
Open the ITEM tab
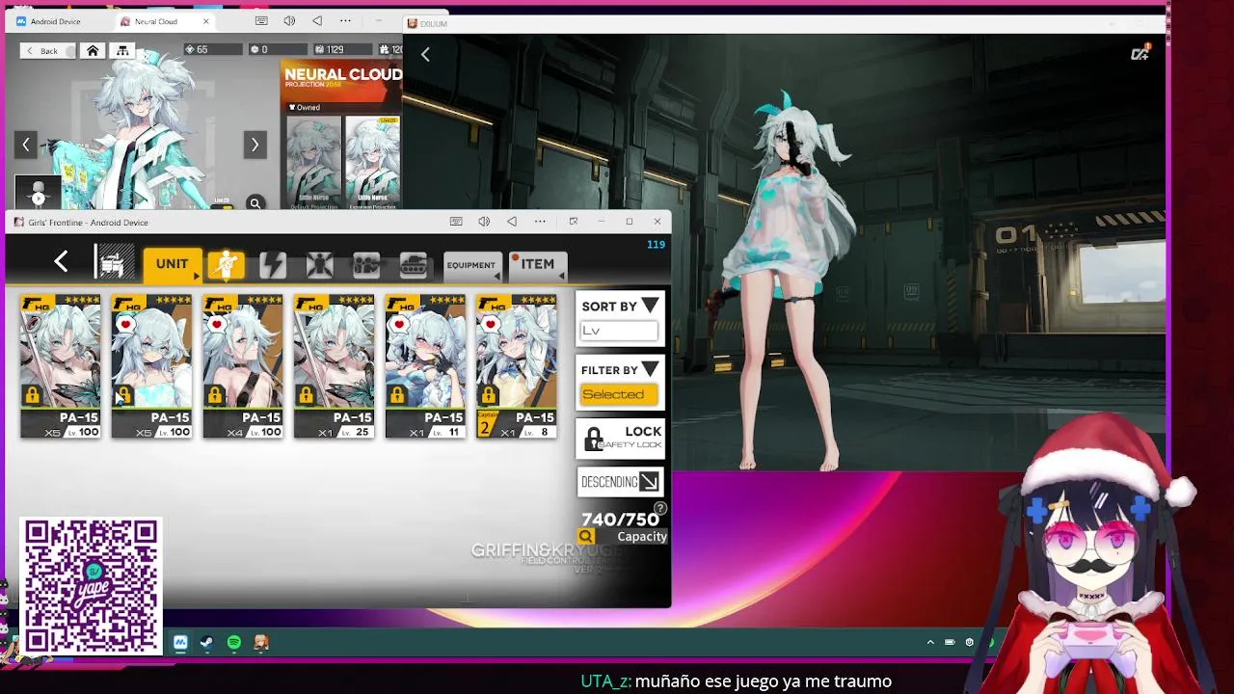538,264
